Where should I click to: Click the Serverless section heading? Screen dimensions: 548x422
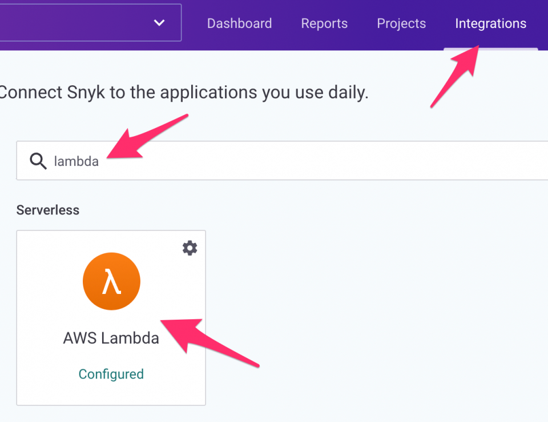48,210
